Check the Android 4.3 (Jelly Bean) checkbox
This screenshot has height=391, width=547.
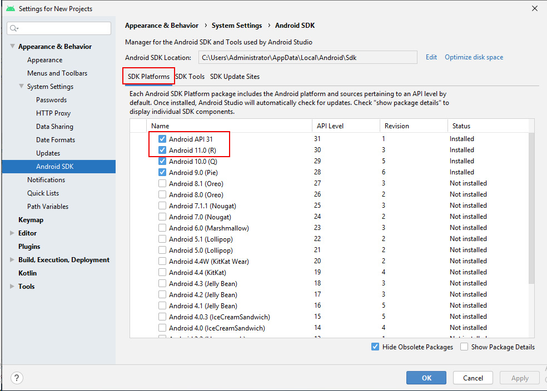162,283
